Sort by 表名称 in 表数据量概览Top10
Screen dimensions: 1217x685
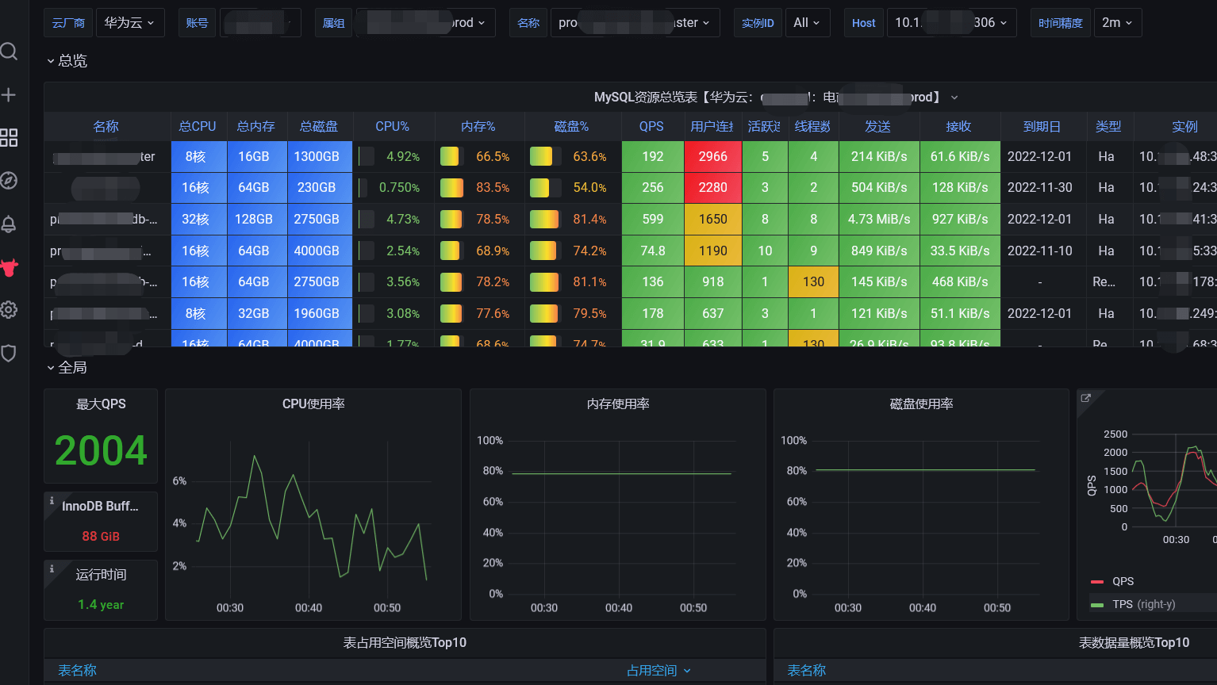coord(807,671)
